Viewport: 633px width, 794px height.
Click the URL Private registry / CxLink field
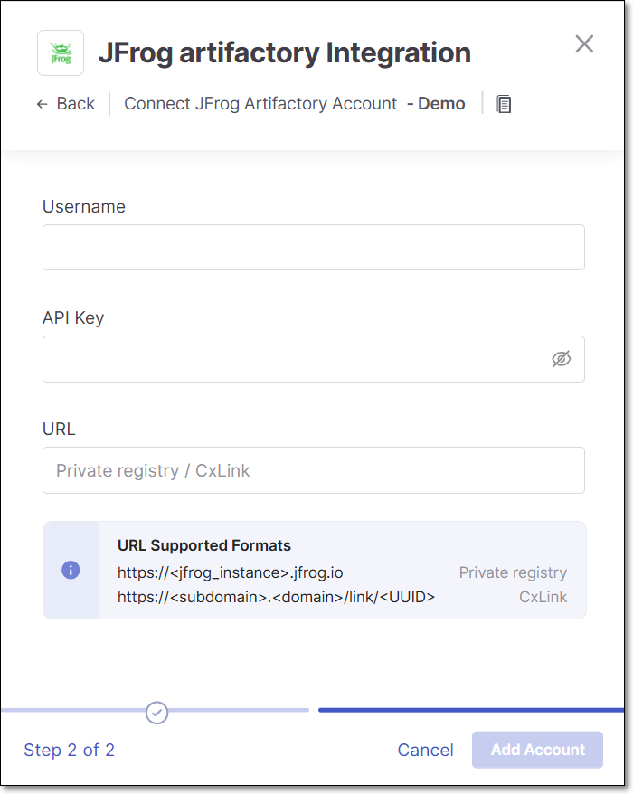click(314, 470)
